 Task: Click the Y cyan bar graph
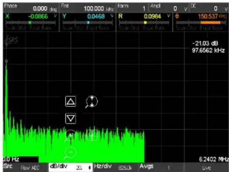click(x=88, y=23)
